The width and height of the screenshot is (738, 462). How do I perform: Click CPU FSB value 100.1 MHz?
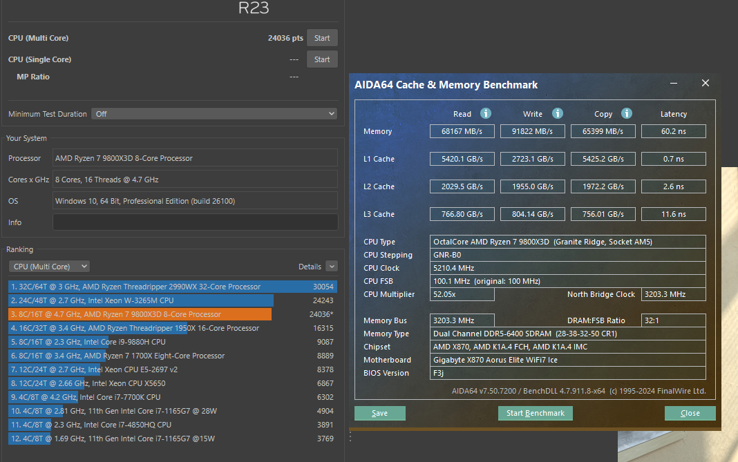pyautogui.click(x=567, y=281)
